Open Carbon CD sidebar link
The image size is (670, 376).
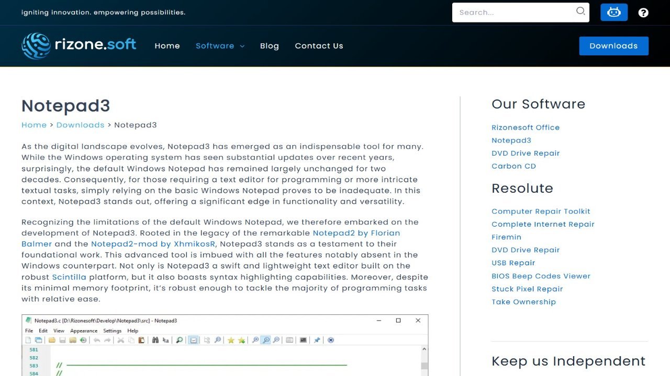click(x=513, y=166)
